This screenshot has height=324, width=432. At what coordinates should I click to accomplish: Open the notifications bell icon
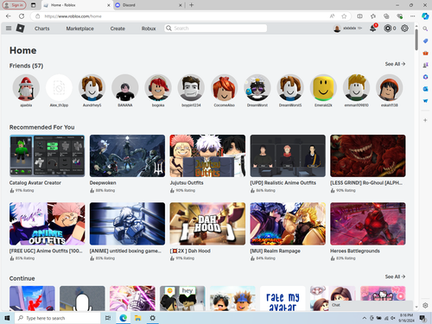pos(373,29)
